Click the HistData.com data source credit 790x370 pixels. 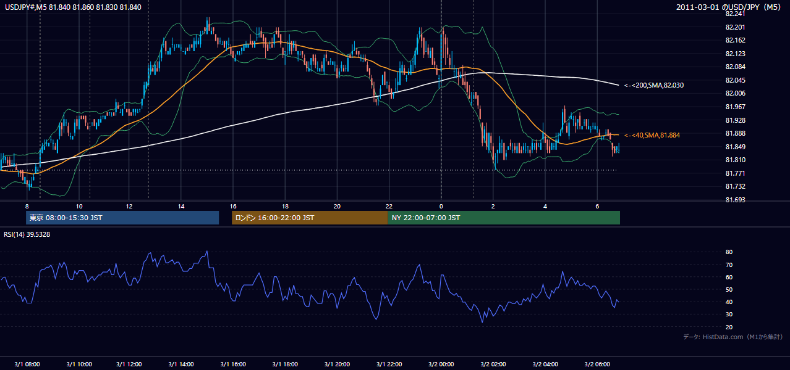(x=733, y=337)
